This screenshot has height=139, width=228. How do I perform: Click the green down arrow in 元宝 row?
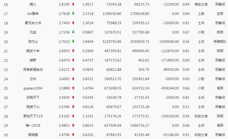73,32
